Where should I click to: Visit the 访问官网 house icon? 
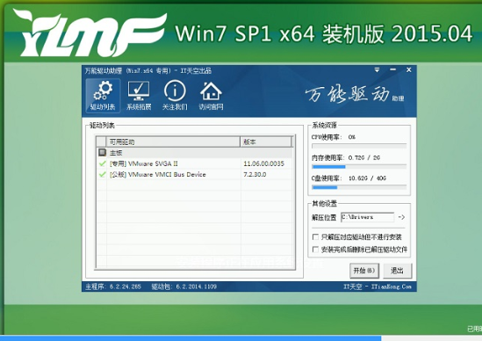click(211, 96)
